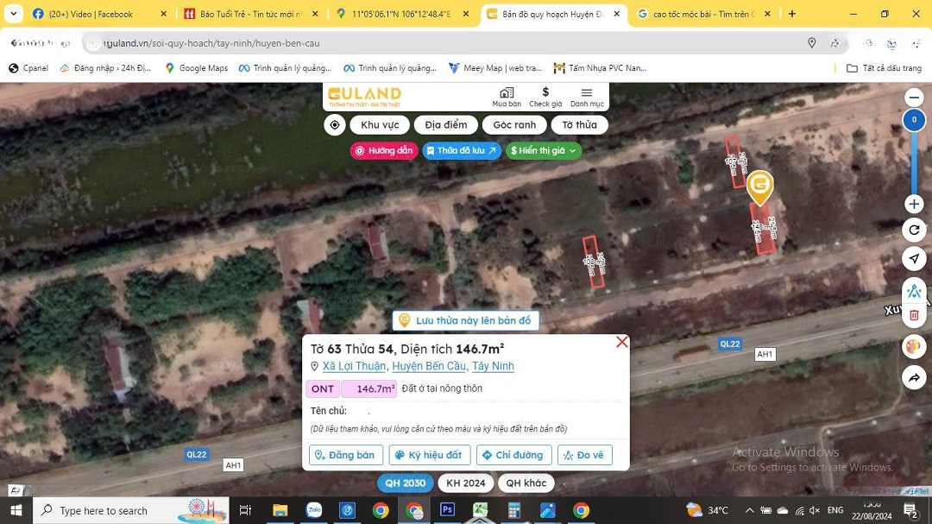Image resolution: width=932 pixels, height=524 pixels.
Task: Click the map refresh/rotate icon
Action: pos(914,230)
